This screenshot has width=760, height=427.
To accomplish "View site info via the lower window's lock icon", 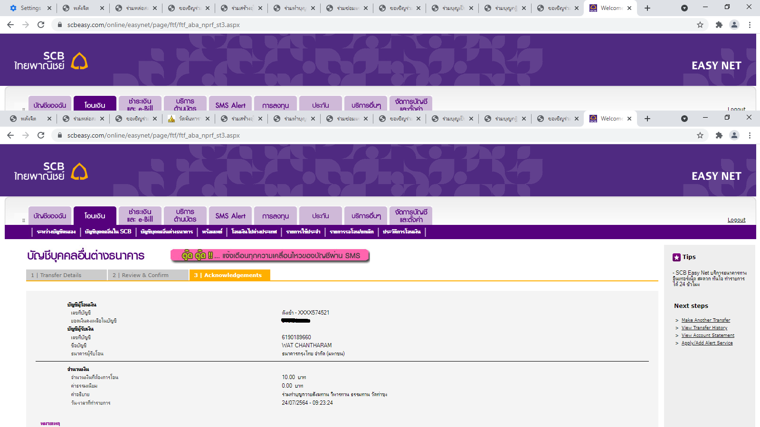I will pyautogui.click(x=60, y=135).
